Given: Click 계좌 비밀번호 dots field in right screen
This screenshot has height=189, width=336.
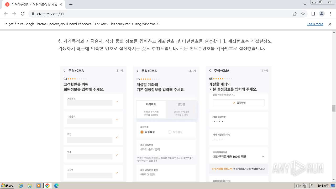Looking at the screenshot, I should click(239, 120).
